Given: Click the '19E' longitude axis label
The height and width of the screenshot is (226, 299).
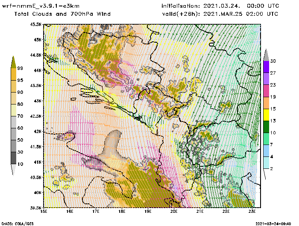Looking at the screenshot, I should (148, 212).
